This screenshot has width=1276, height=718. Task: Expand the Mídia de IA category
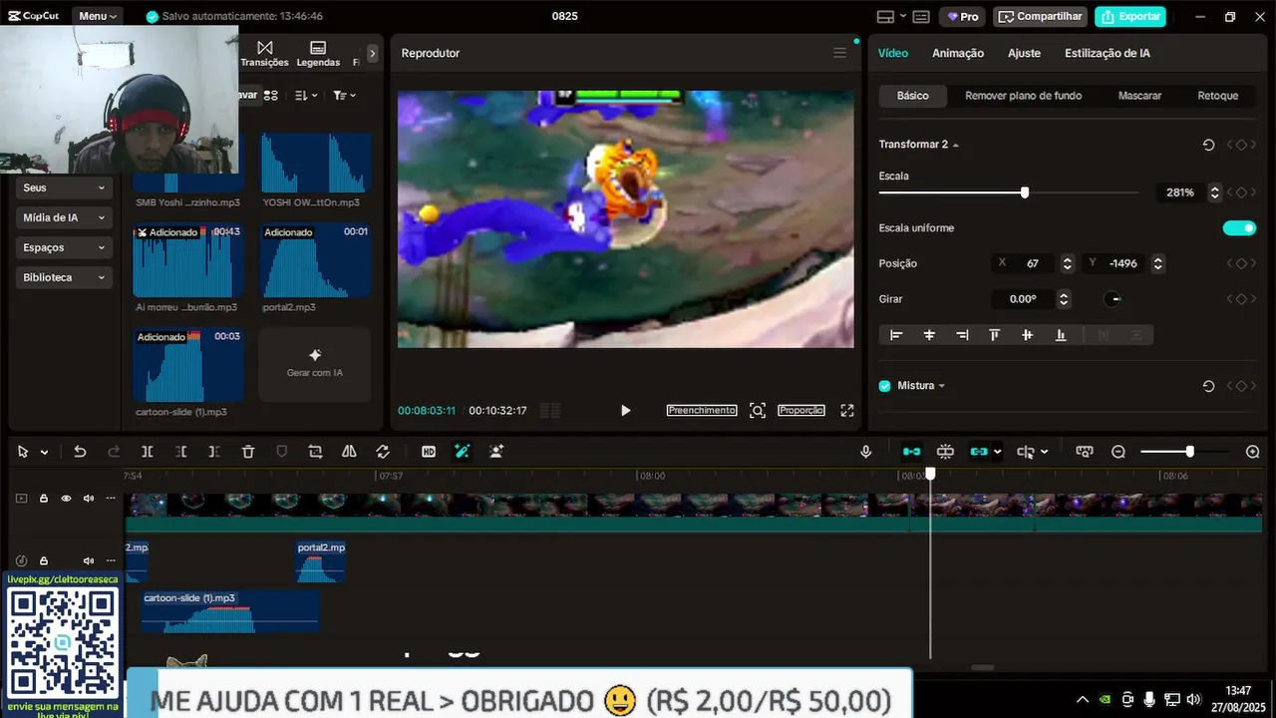(65, 217)
